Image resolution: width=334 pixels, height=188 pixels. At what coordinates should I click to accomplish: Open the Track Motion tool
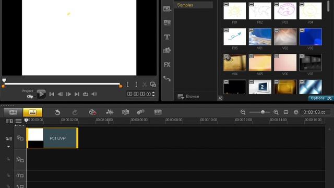click(140, 112)
